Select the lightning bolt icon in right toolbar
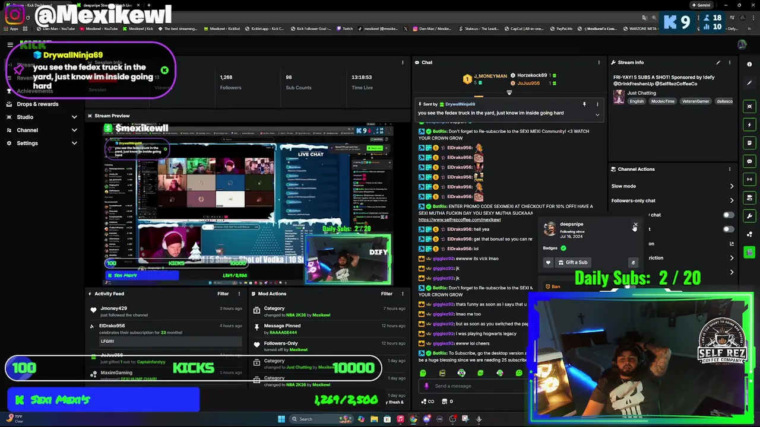The height and width of the screenshot is (427, 760). pyautogui.click(x=749, y=125)
